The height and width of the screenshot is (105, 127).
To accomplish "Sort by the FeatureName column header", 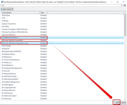I will 20,13.
